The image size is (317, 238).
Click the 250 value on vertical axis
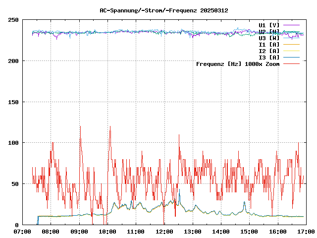[13, 20]
